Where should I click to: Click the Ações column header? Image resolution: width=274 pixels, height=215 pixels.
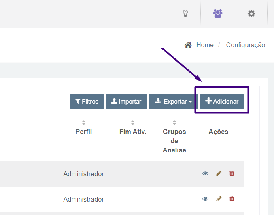click(218, 132)
